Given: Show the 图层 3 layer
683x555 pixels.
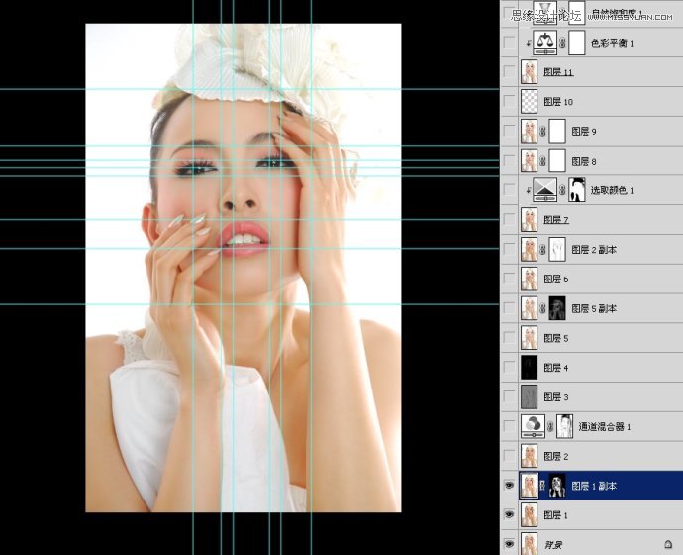Looking at the screenshot, I should [509, 396].
